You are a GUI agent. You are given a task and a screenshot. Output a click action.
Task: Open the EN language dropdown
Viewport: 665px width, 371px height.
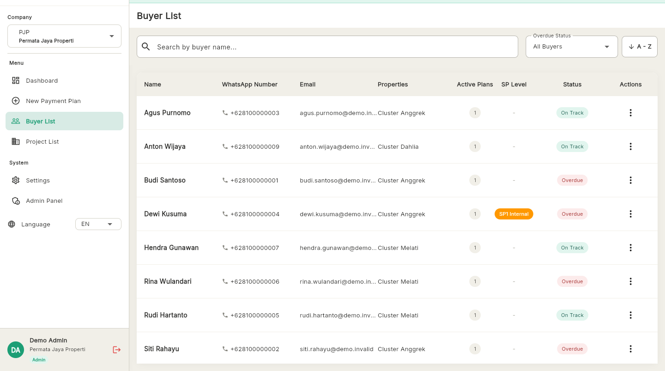click(98, 224)
